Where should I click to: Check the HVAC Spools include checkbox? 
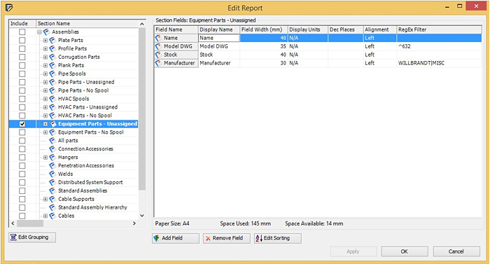(22, 99)
